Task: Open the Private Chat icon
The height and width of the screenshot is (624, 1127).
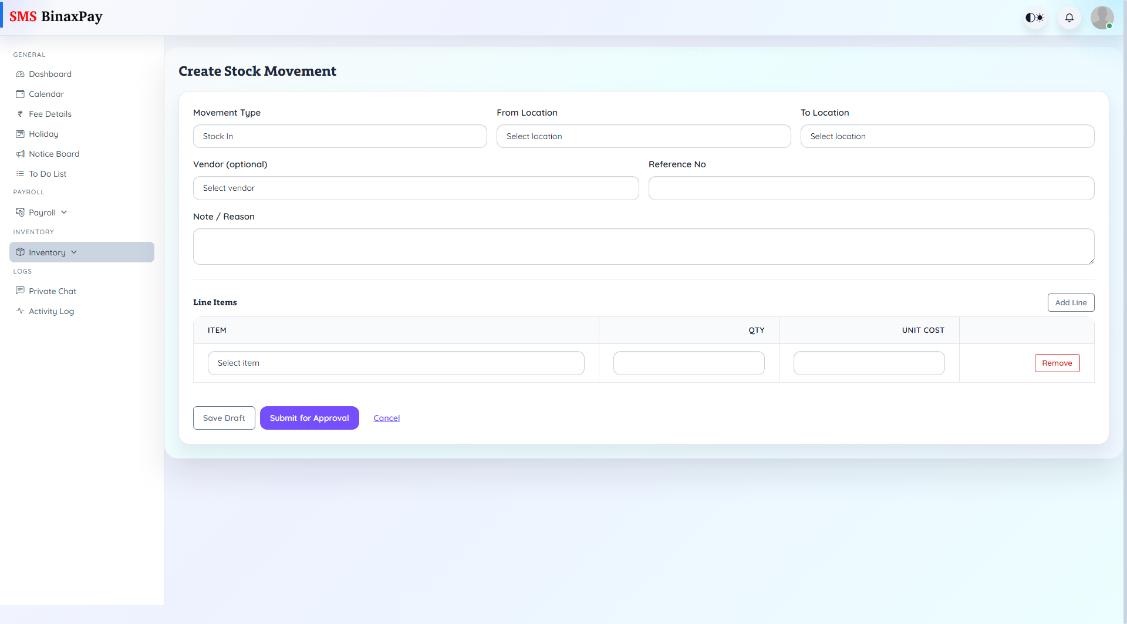Action: [x=21, y=291]
